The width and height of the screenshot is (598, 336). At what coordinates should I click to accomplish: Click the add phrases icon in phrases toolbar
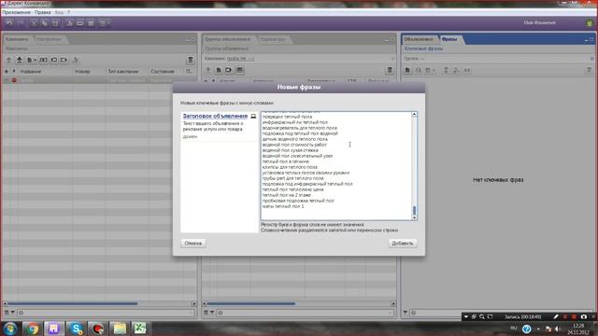(x=407, y=70)
